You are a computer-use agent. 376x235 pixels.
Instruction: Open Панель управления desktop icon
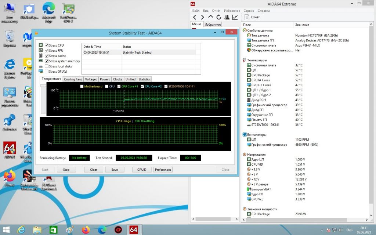coord(10,97)
